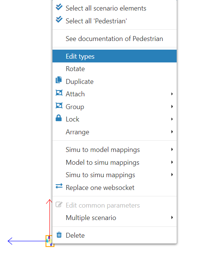This screenshot has height=255, width=211.
Task: Click the trash can Delete icon
Action: pos(59,235)
